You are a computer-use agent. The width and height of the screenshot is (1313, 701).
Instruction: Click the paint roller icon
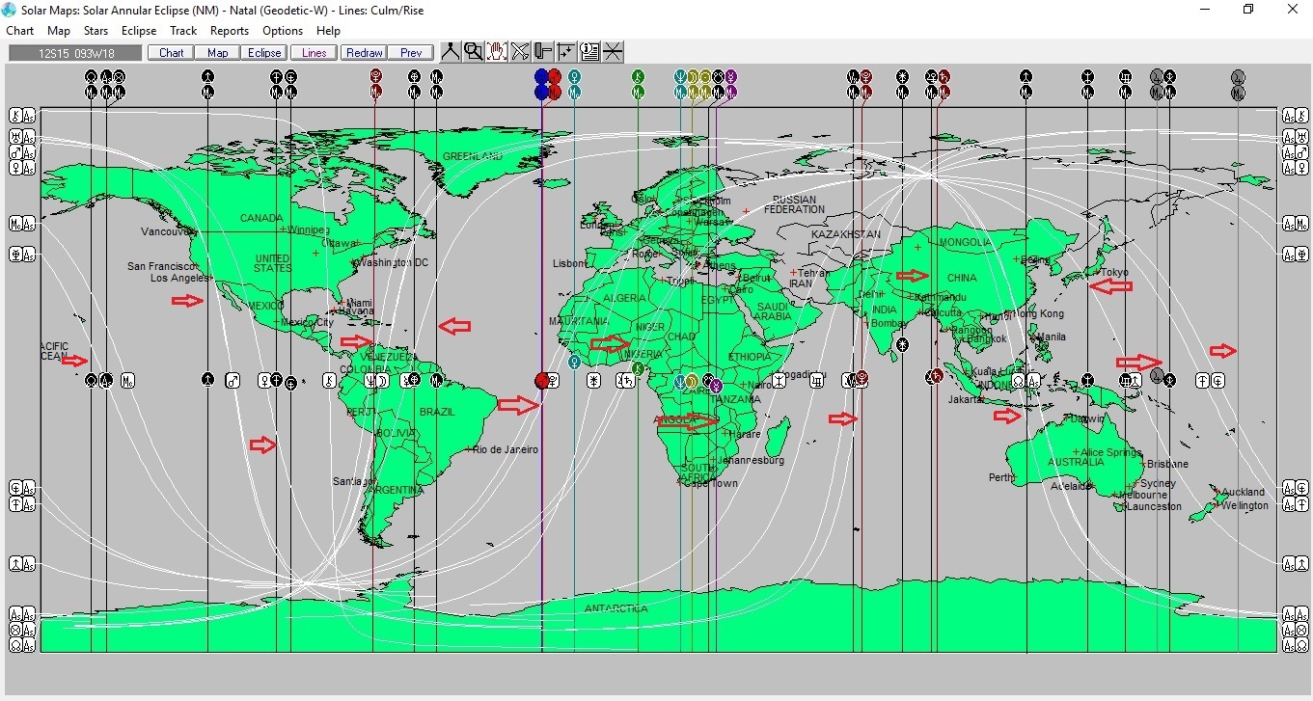[x=543, y=52]
